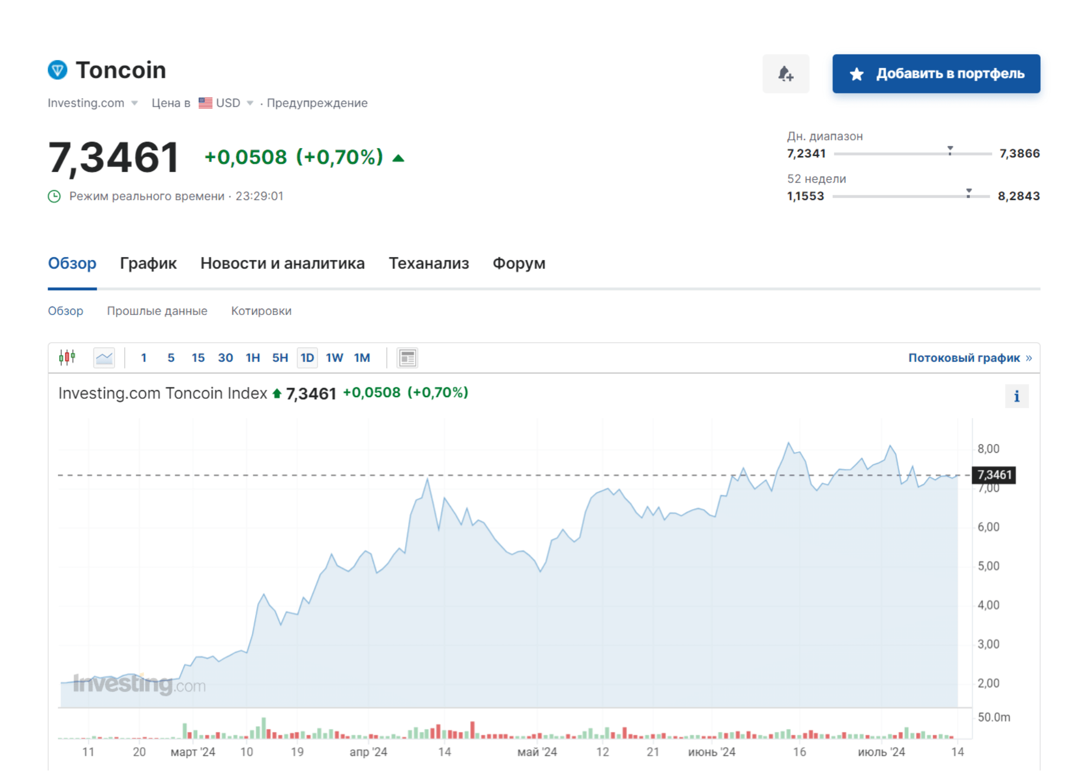Click the US flag currency icon
Image resolution: width=1086 pixels, height=777 pixels.
pos(205,103)
